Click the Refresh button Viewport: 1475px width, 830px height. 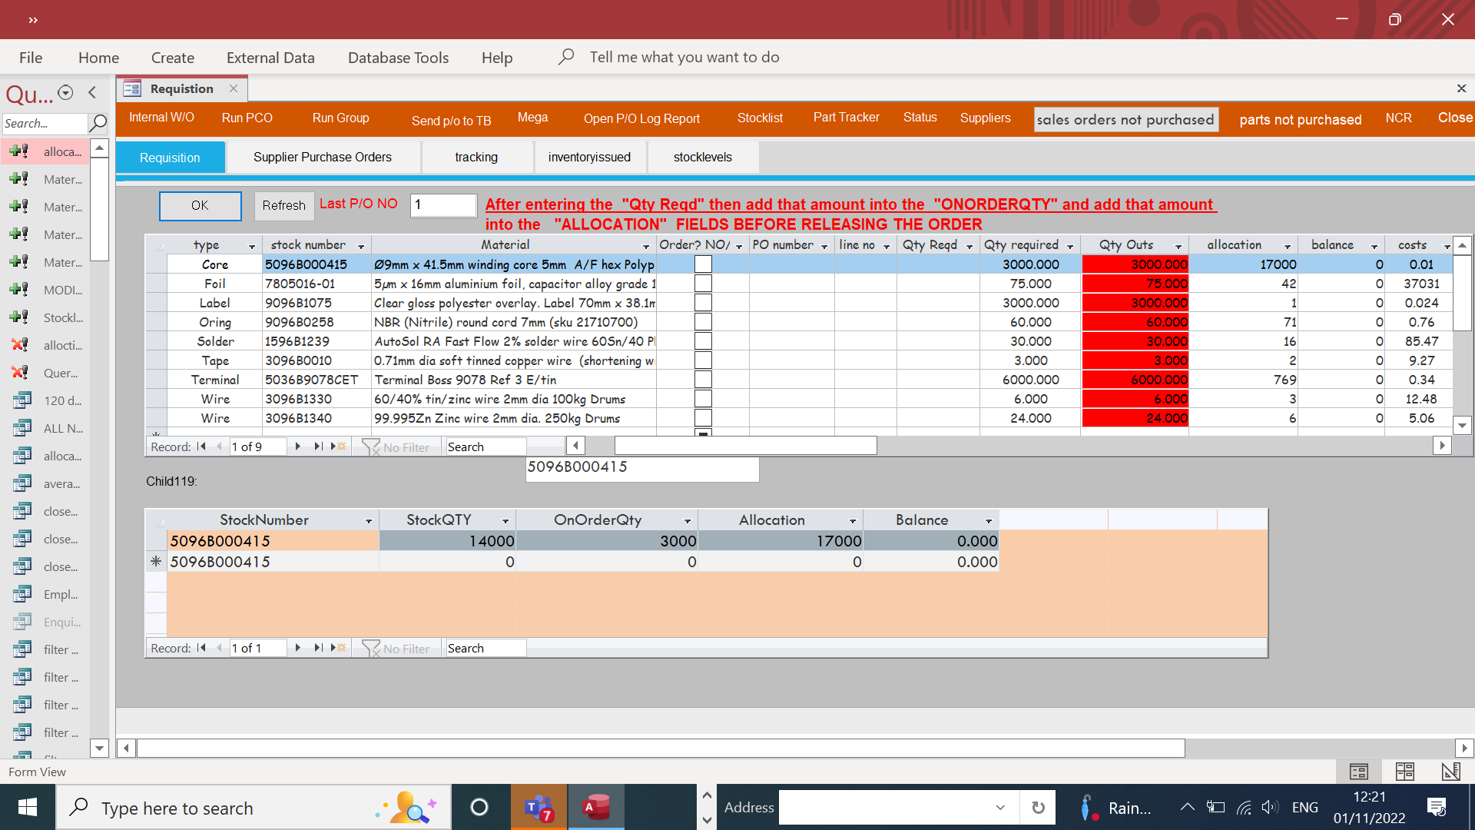pos(283,205)
